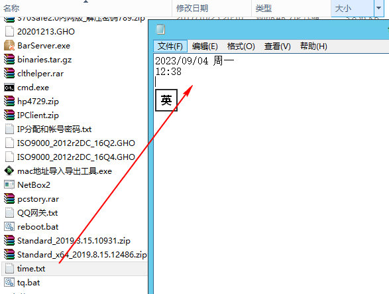Open the 格式(O) menu
This screenshot has height=294, width=389.
(x=241, y=46)
